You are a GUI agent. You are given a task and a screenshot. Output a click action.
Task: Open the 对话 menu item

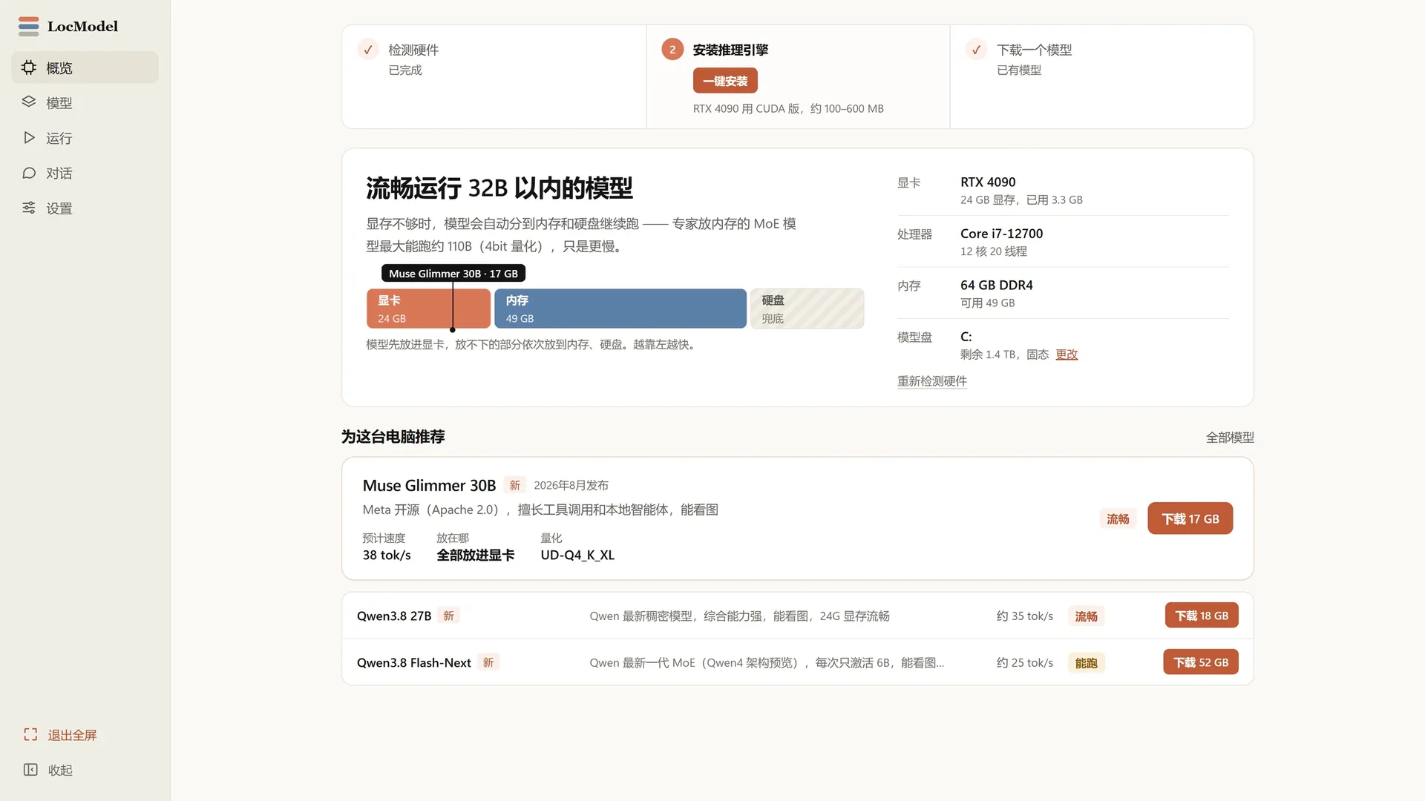coord(85,173)
